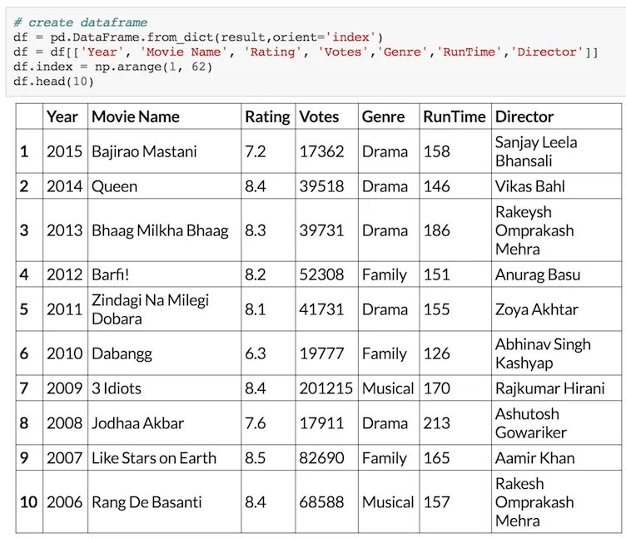Select the Rating column header
The height and width of the screenshot is (538, 626).
tap(267, 116)
